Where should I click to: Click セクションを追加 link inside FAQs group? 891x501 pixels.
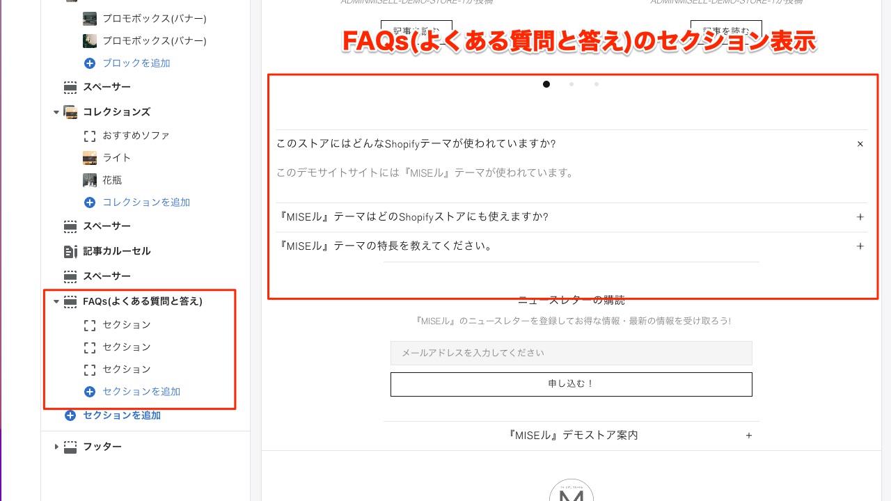coord(141,392)
